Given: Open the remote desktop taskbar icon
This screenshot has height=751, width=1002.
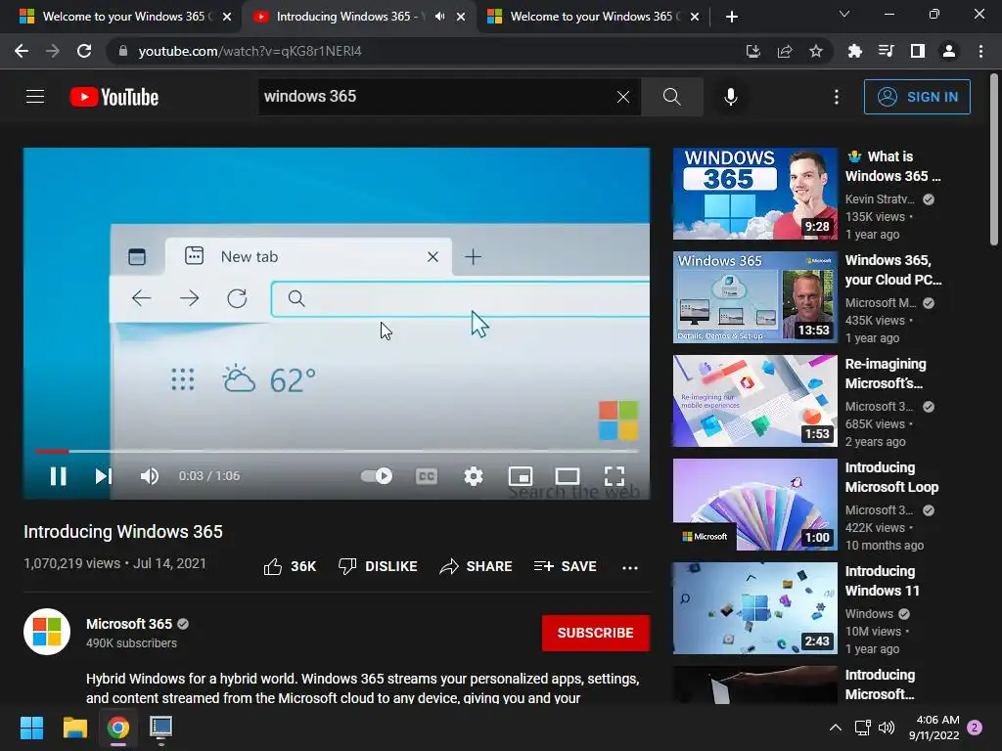Looking at the screenshot, I should [160, 728].
